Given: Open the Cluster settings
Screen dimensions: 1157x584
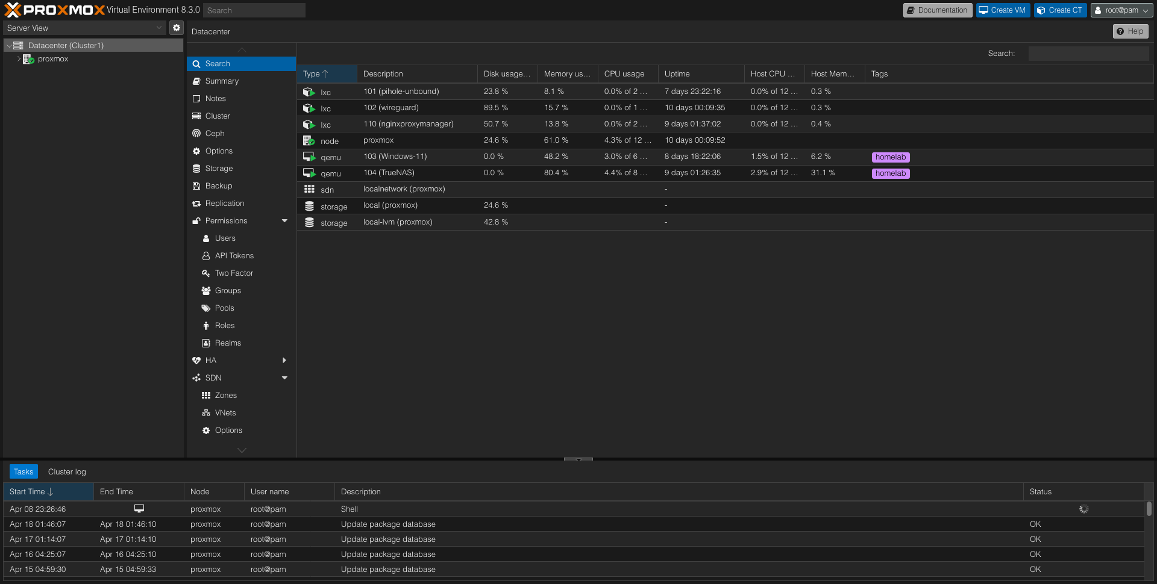Looking at the screenshot, I should click(x=241, y=116).
